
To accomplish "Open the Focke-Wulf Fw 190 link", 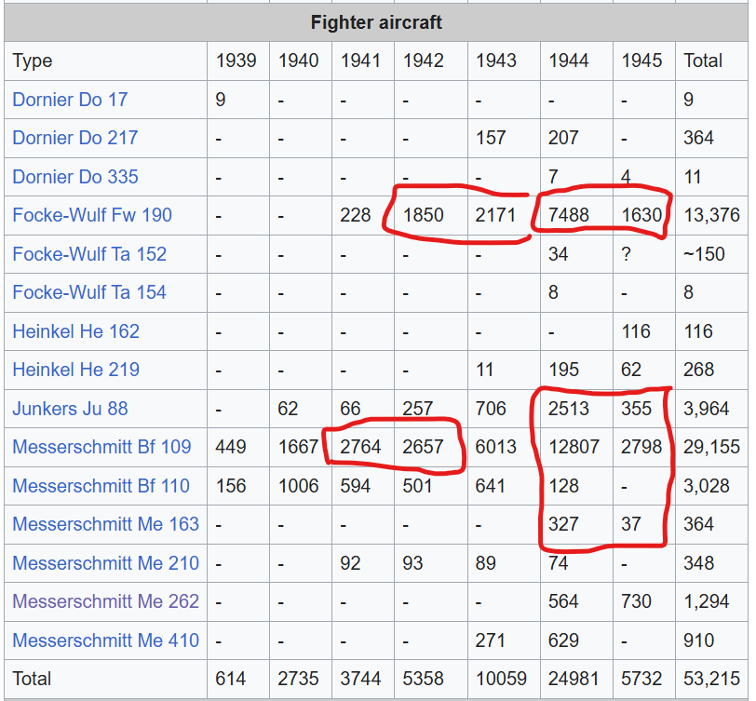I will (x=92, y=215).
